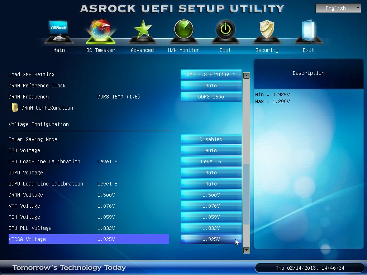Switch to the Exit tab label

(309, 50)
